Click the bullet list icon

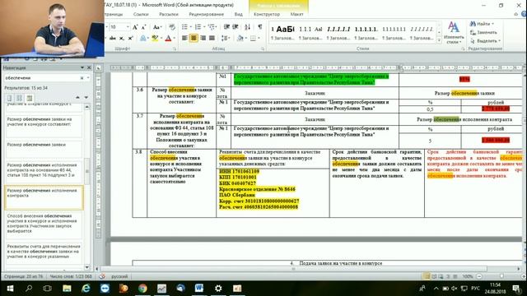click(184, 27)
